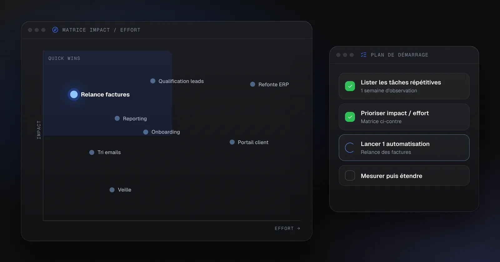Image resolution: width=500 pixels, height=262 pixels.
Task: Click the checklist icon beside Plan de démarrage
Action: tap(363, 55)
